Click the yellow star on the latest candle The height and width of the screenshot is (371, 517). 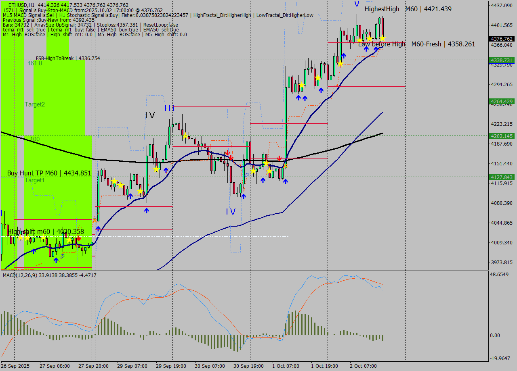(x=382, y=38)
